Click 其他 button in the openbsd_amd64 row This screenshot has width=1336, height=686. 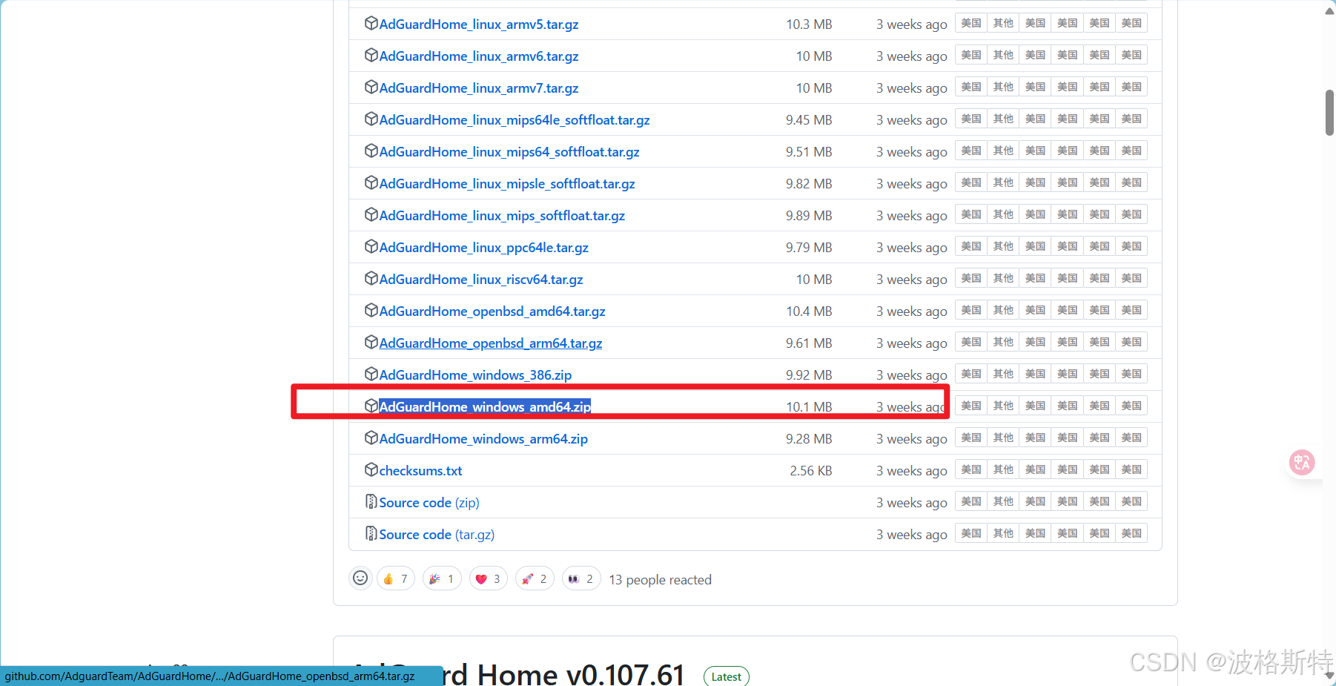pyautogui.click(x=1003, y=310)
